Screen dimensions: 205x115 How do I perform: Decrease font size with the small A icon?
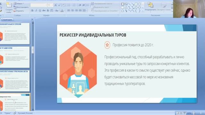click(59, 5)
